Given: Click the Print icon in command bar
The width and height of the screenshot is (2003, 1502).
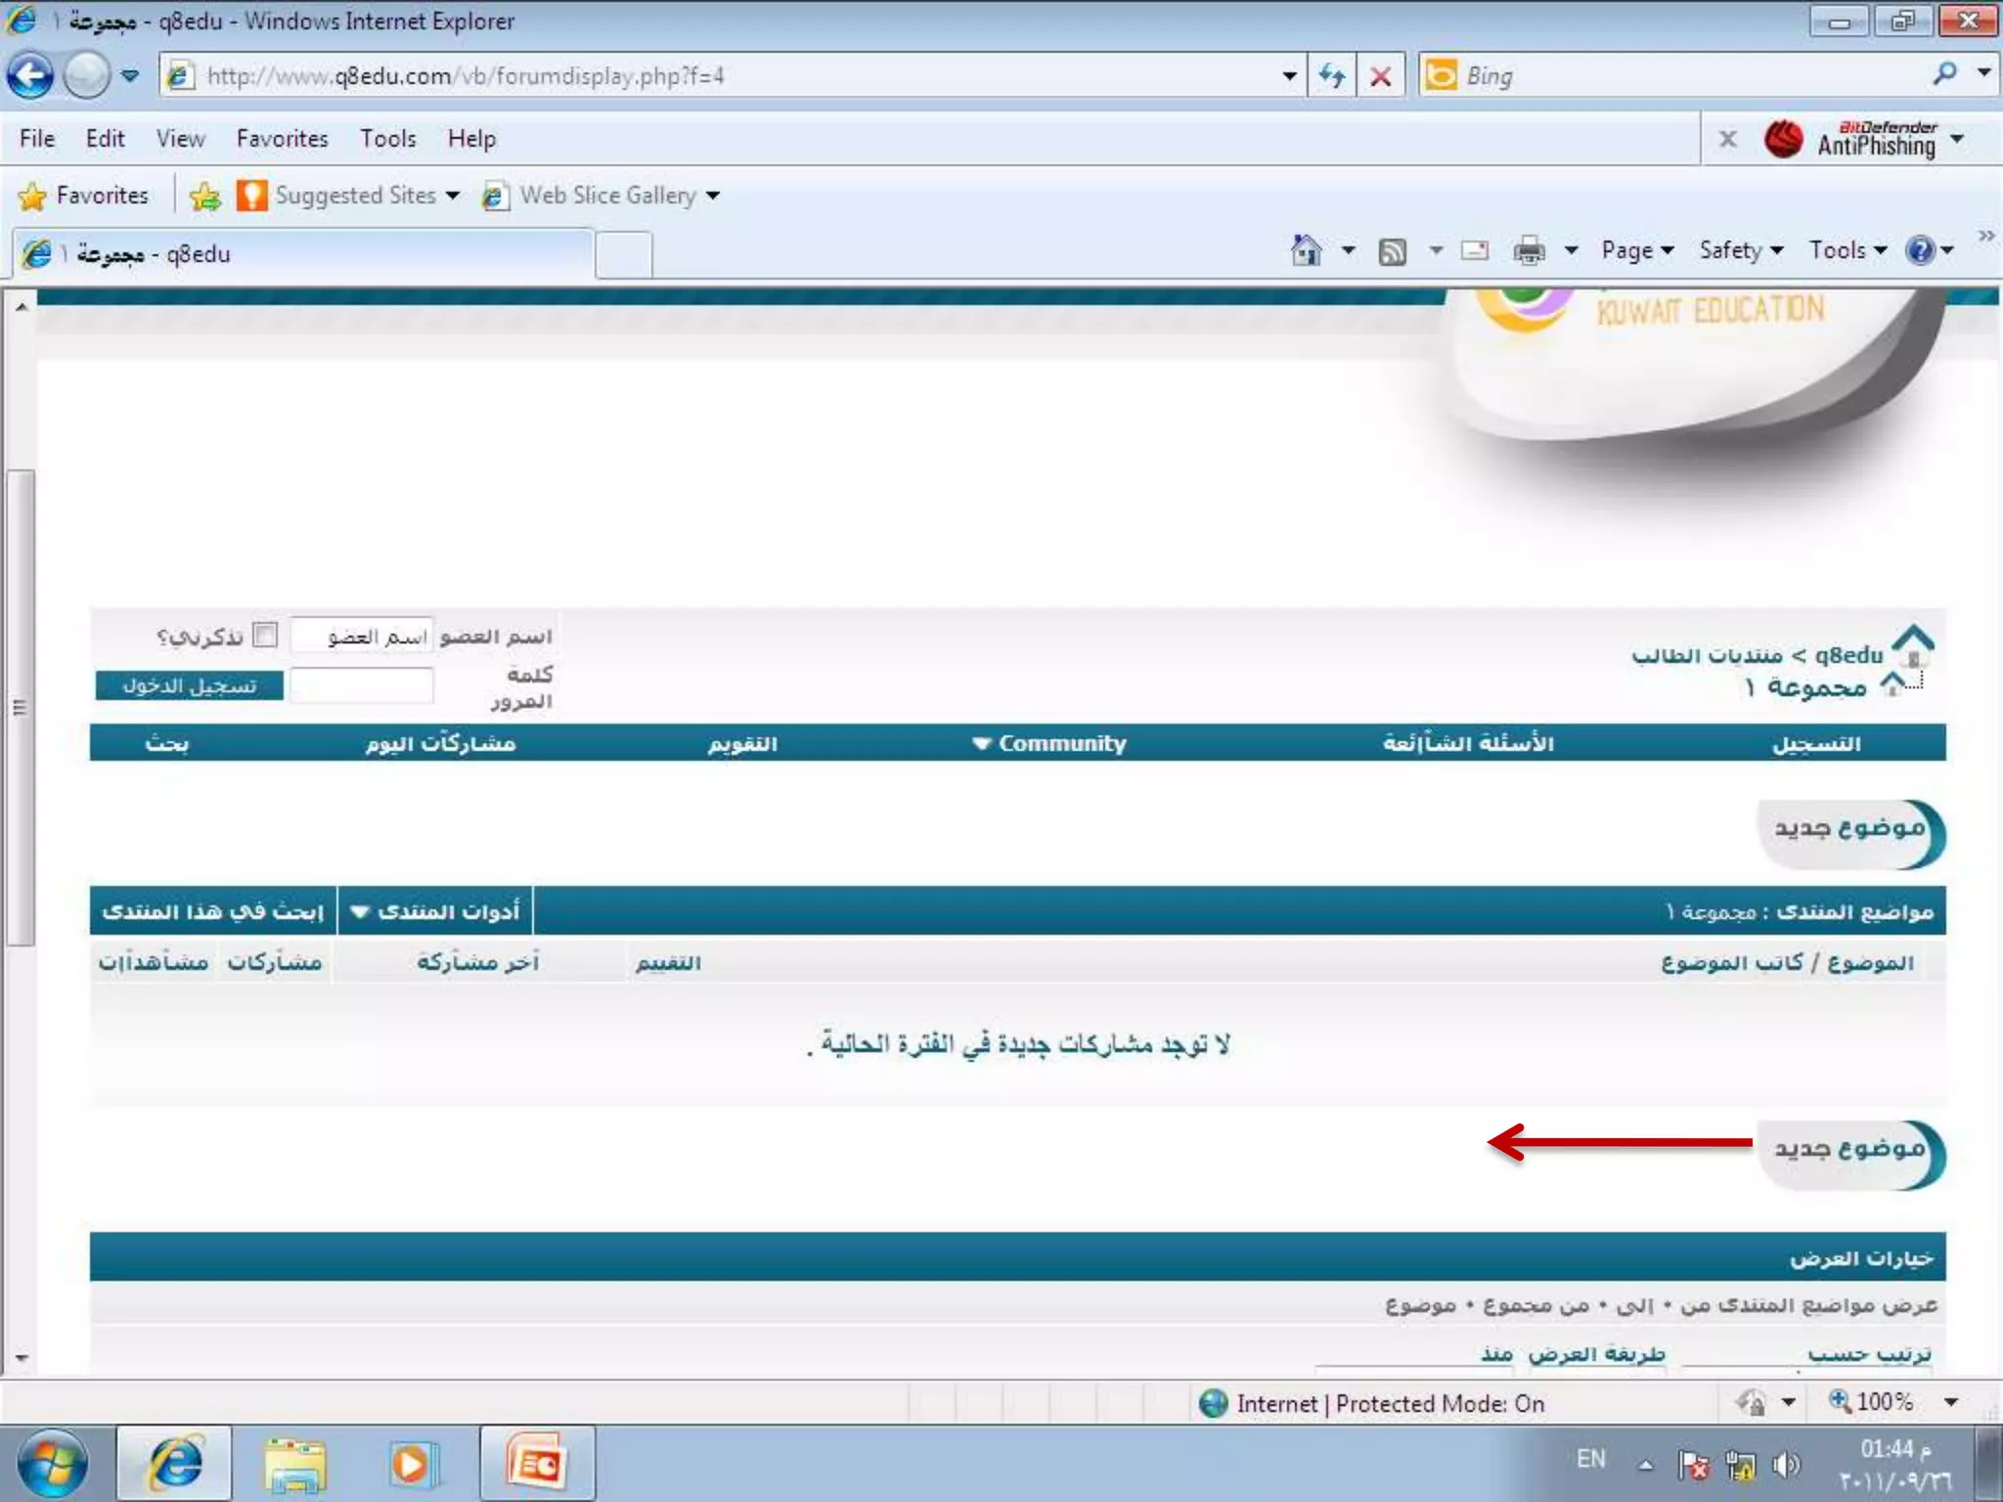Looking at the screenshot, I should tap(1529, 251).
